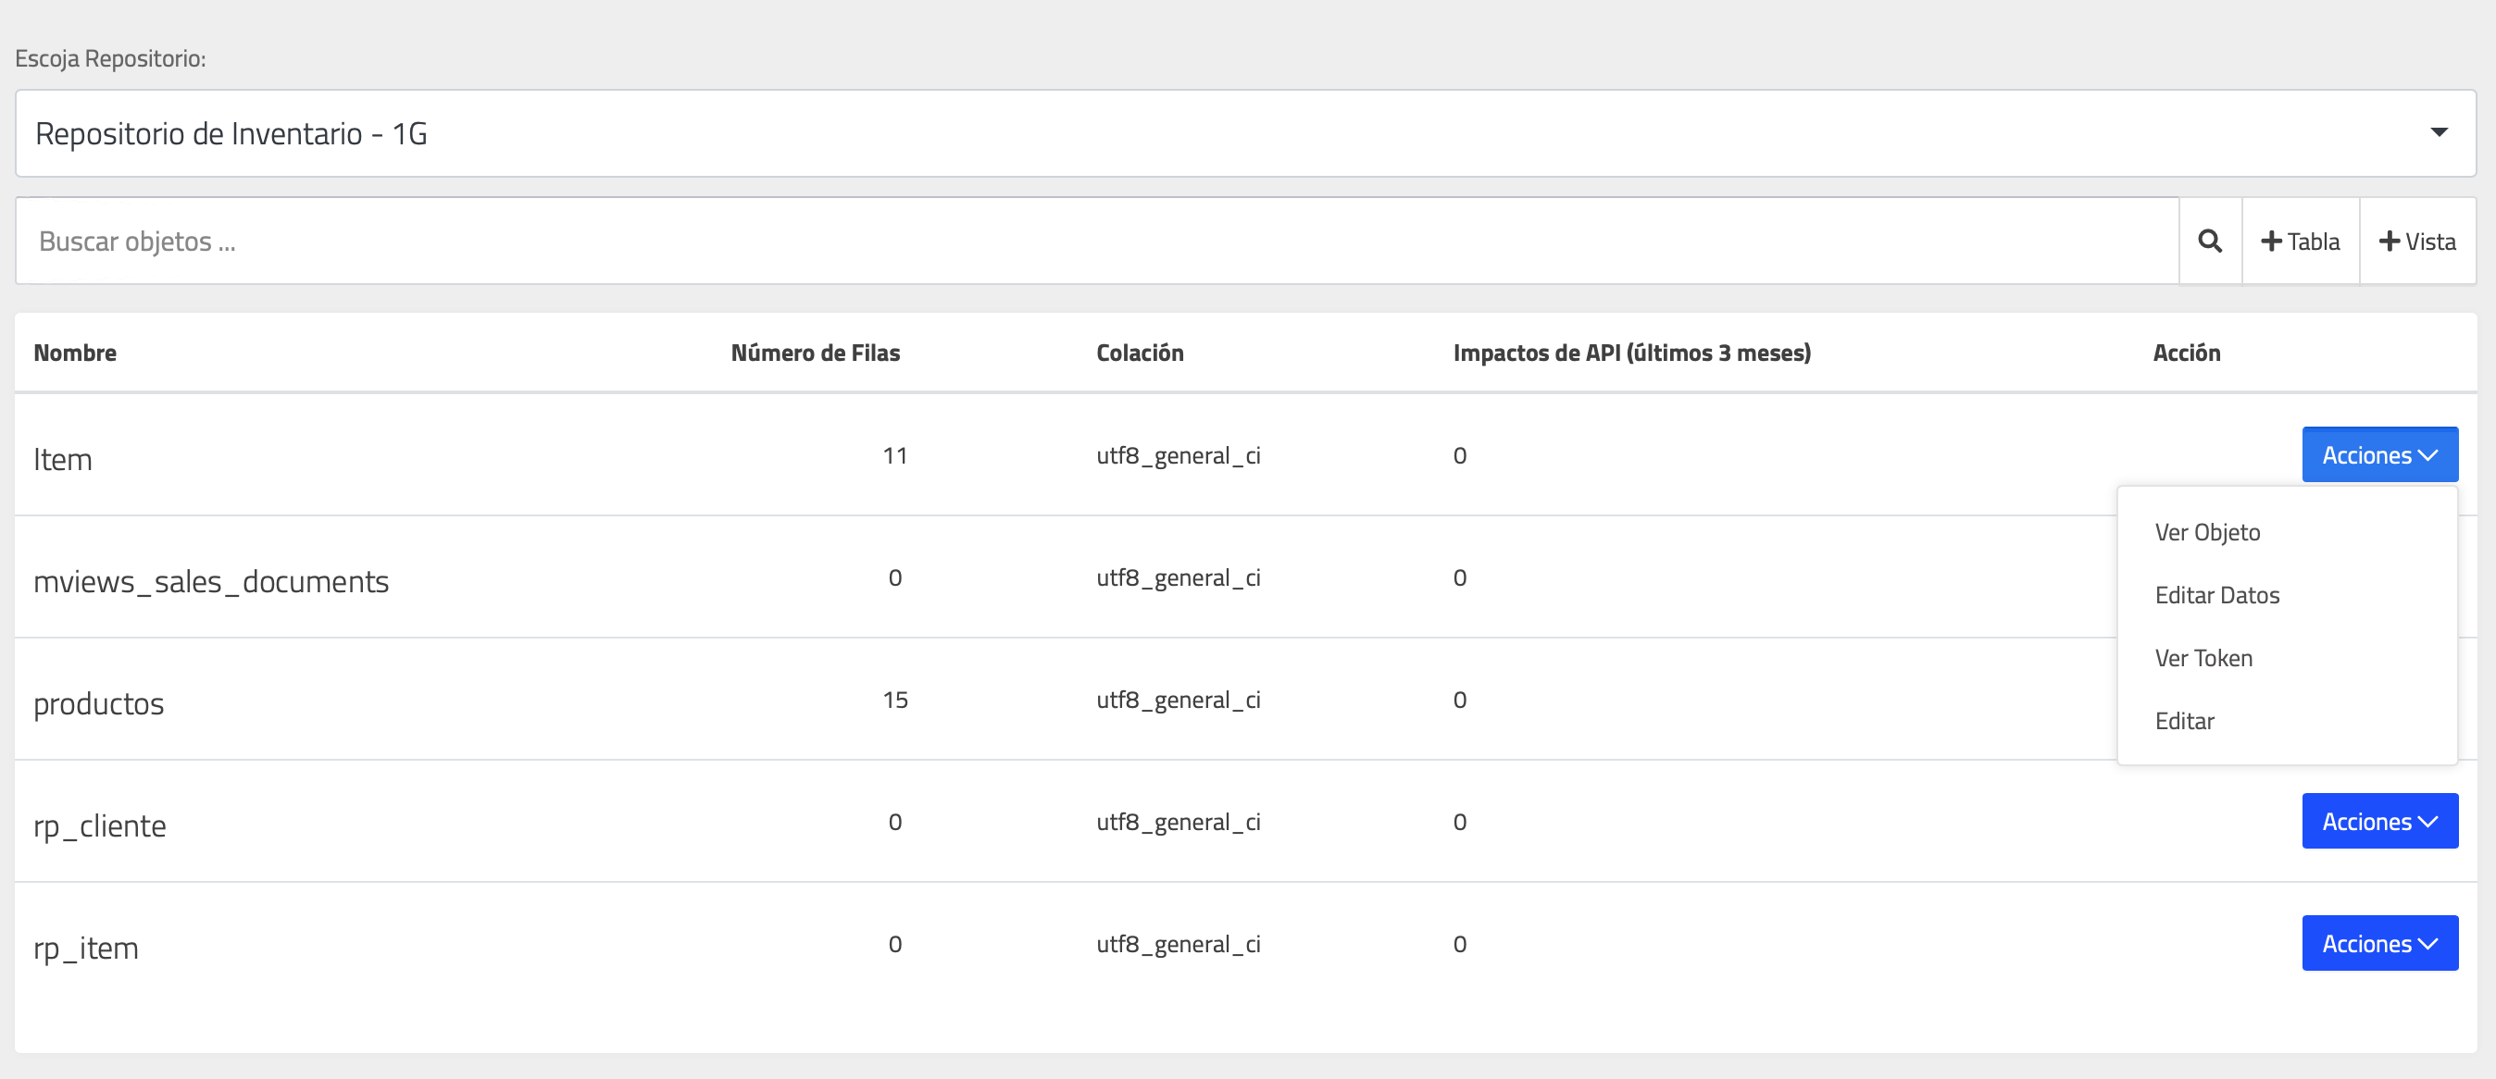Choose Ver Objeto from the actions menu
Viewport: 2496px width, 1079px height.
[x=2206, y=533]
